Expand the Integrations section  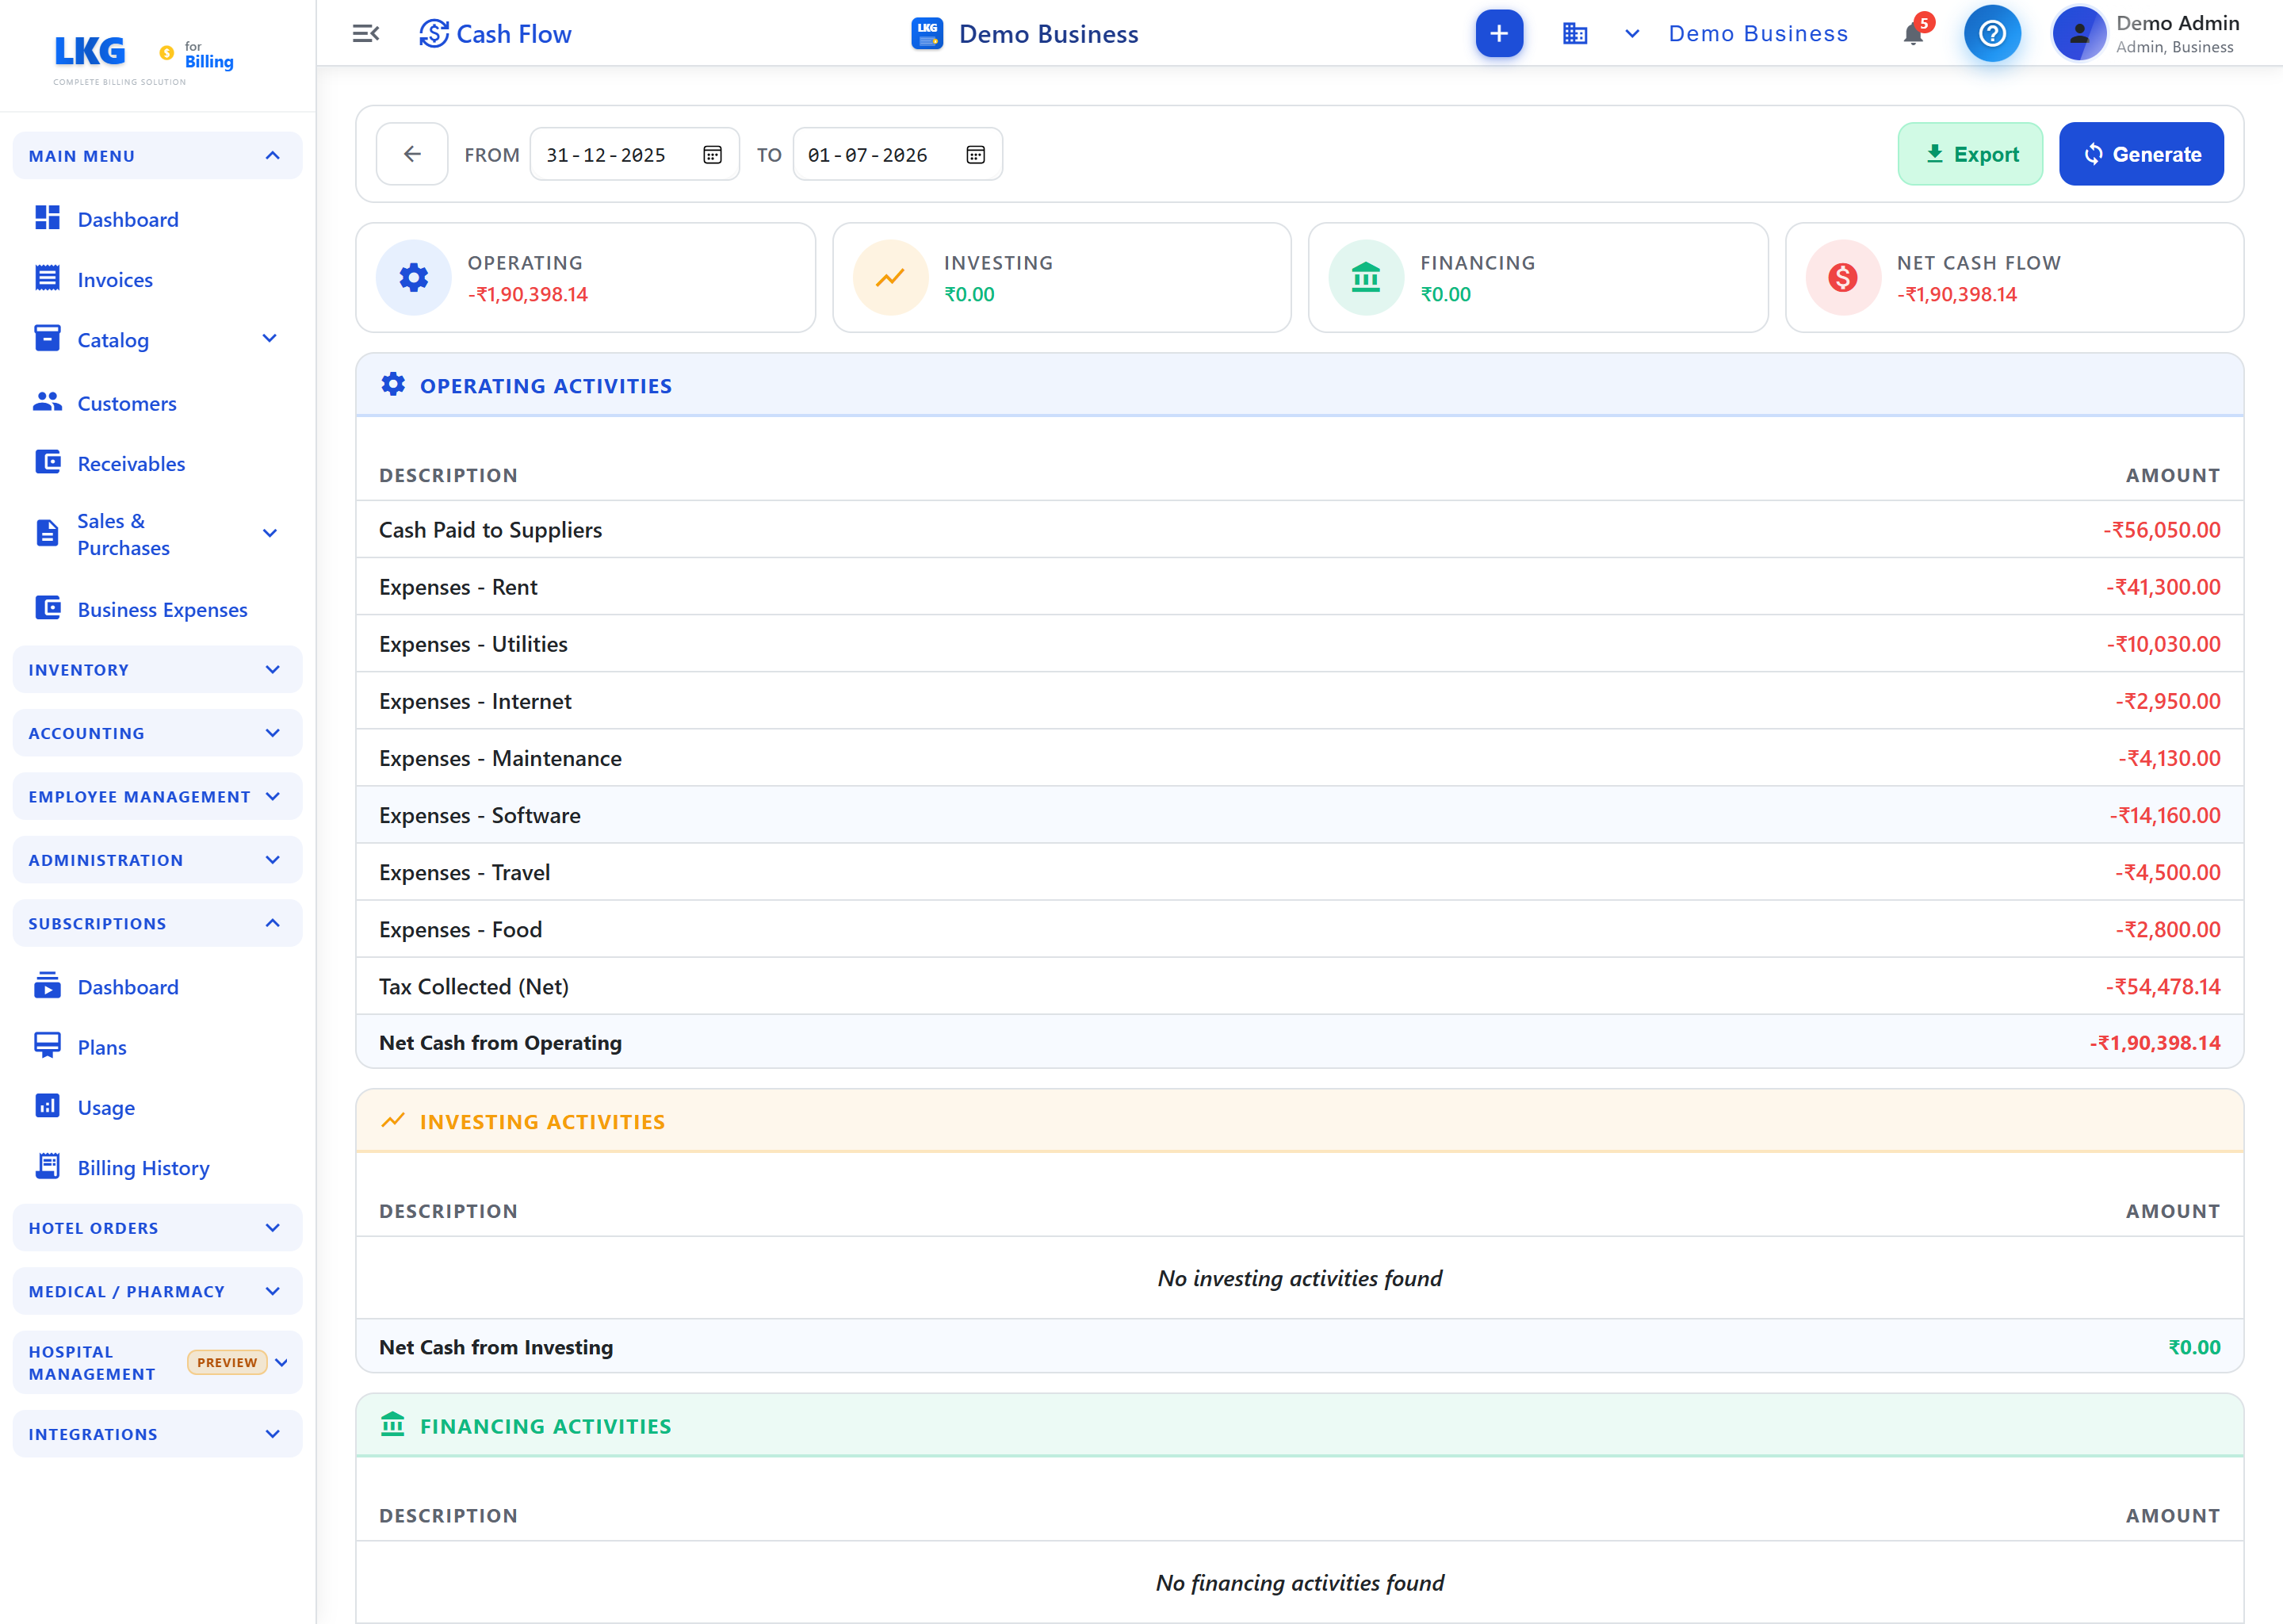[x=157, y=1434]
